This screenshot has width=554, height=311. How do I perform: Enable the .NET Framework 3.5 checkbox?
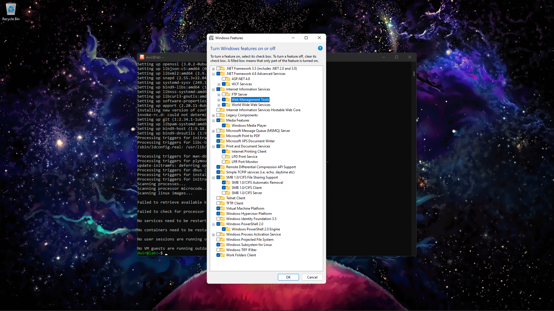pos(218,68)
